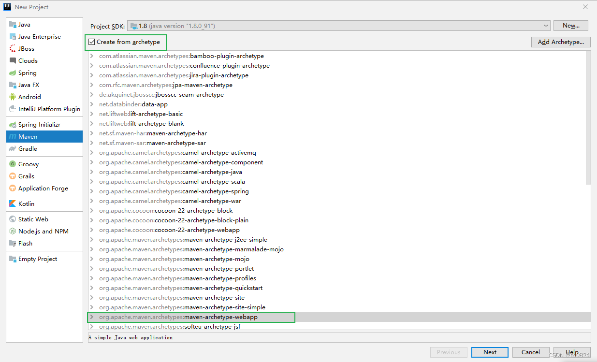Open the Project SDK dropdown

pos(339,26)
